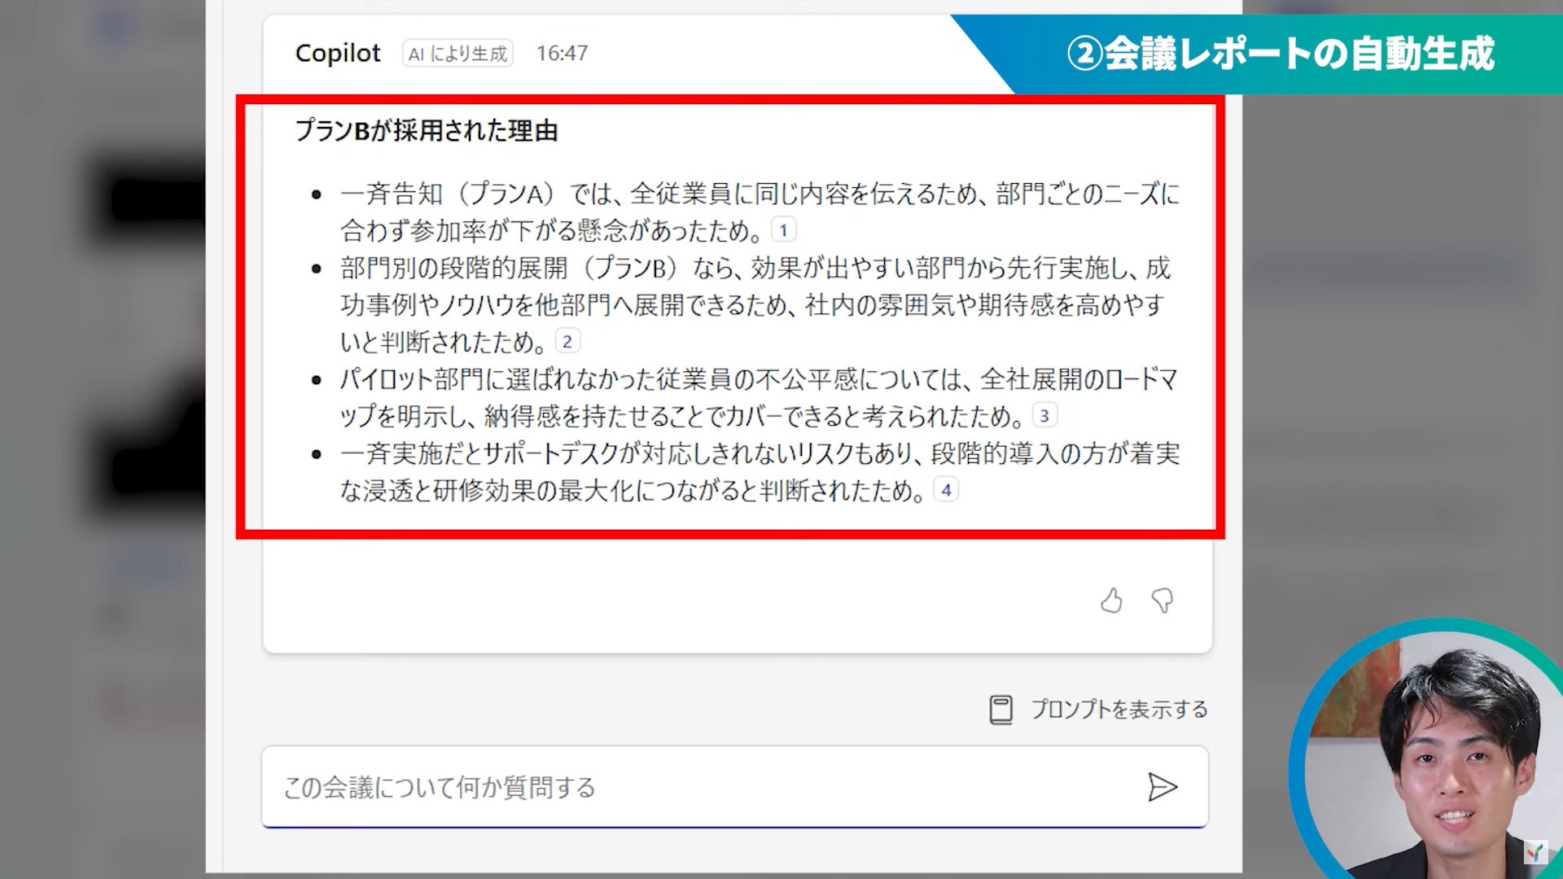
Task: Open citation reference 2
Action: click(567, 342)
